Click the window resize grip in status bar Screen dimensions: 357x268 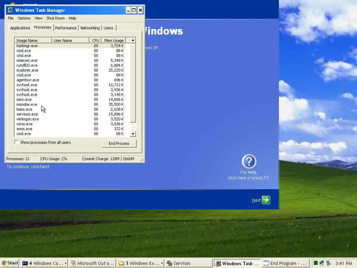pos(142,160)
